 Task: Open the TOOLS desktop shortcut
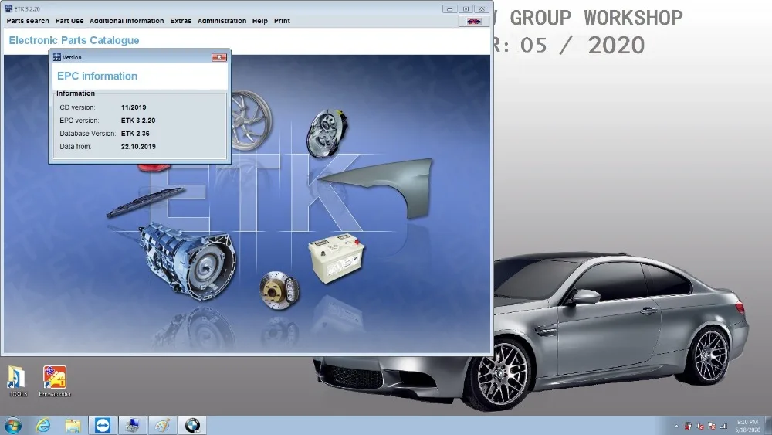click(x=18, y=381)
